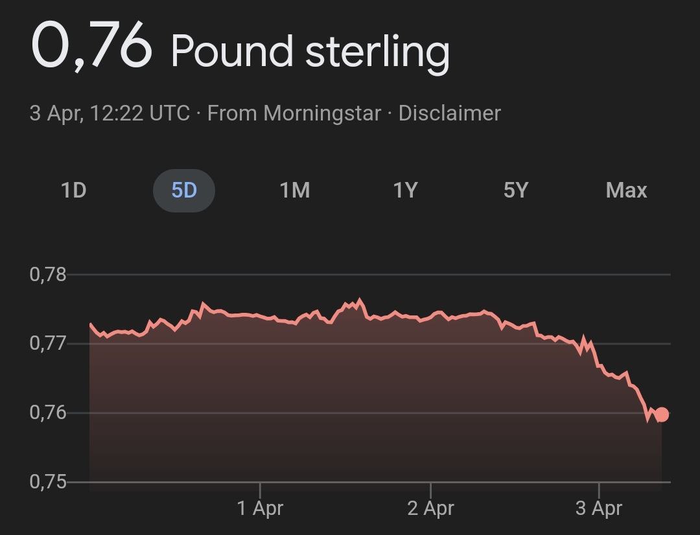Click the 0,75 y-axis label

(48, 483)
